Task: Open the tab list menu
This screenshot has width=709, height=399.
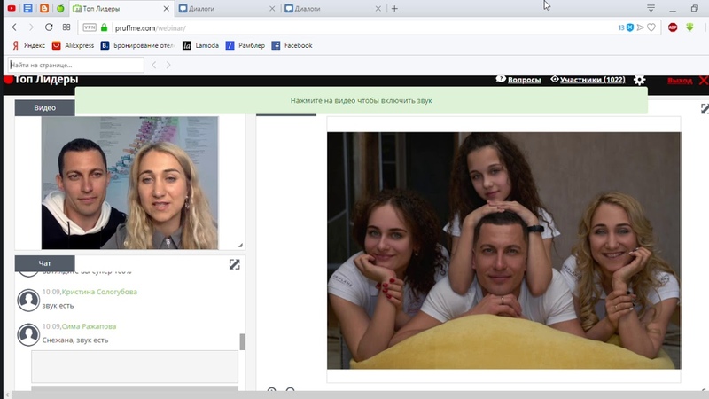Action: 651,8
